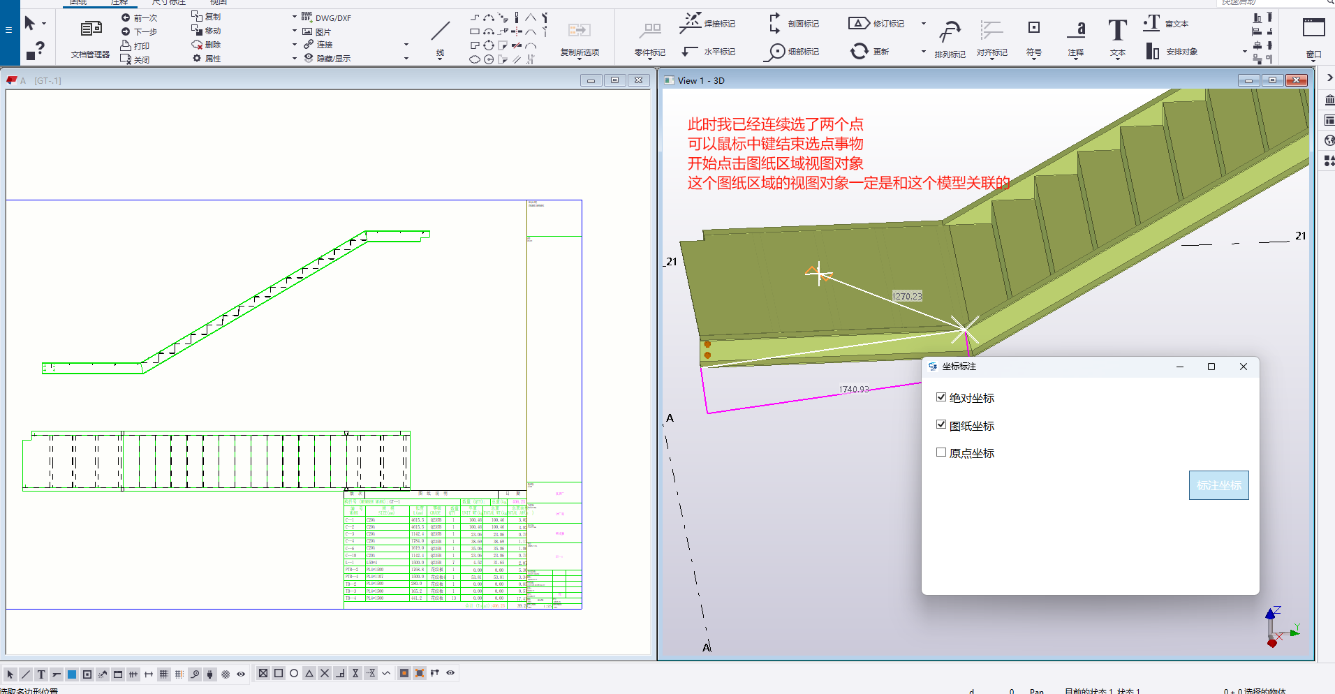Click the blue filled square in bottom toolbar
Screen dimensions: 1335x694
coord(72,674)
